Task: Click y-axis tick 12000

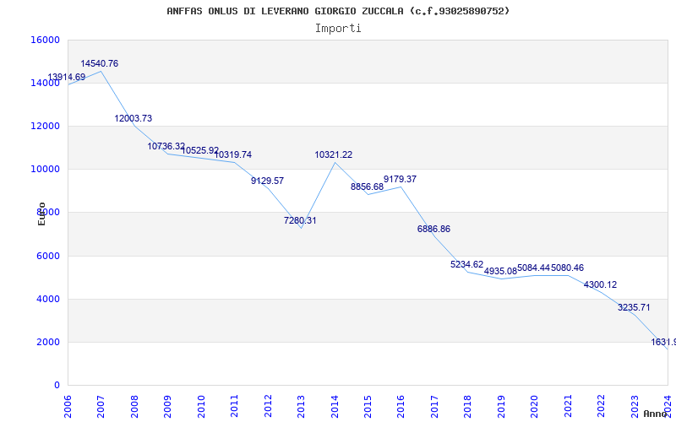Action: click(x=45, y=126)
